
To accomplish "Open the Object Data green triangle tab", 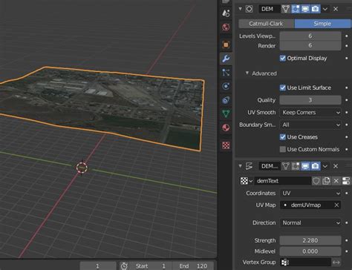I will 226,113.
